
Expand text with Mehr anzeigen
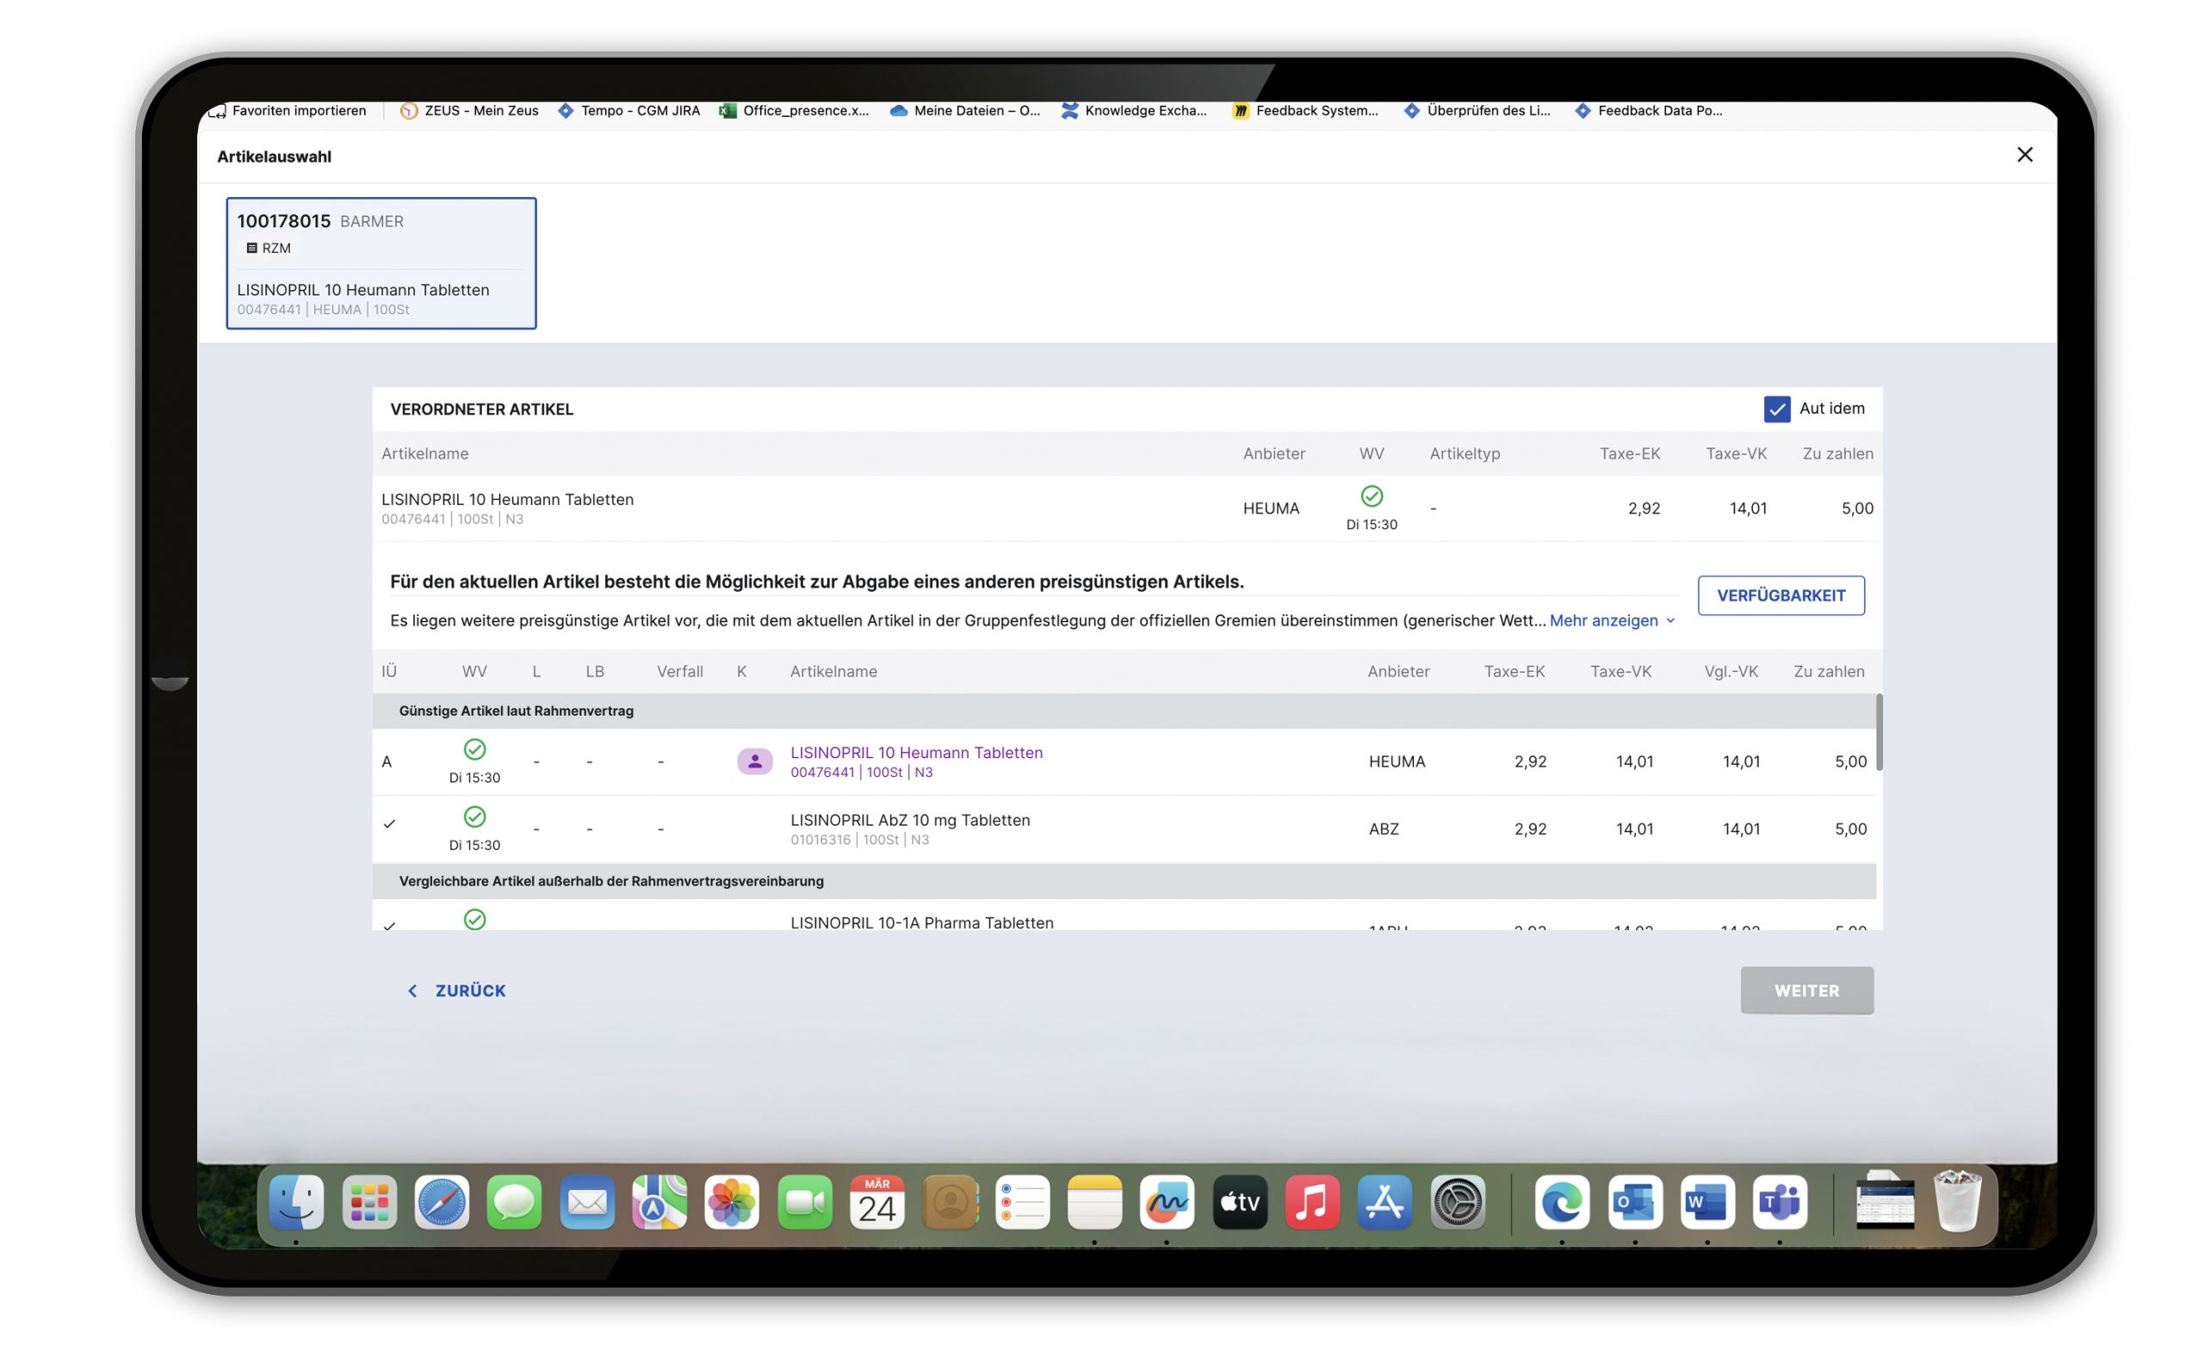tap(1611, 620)
